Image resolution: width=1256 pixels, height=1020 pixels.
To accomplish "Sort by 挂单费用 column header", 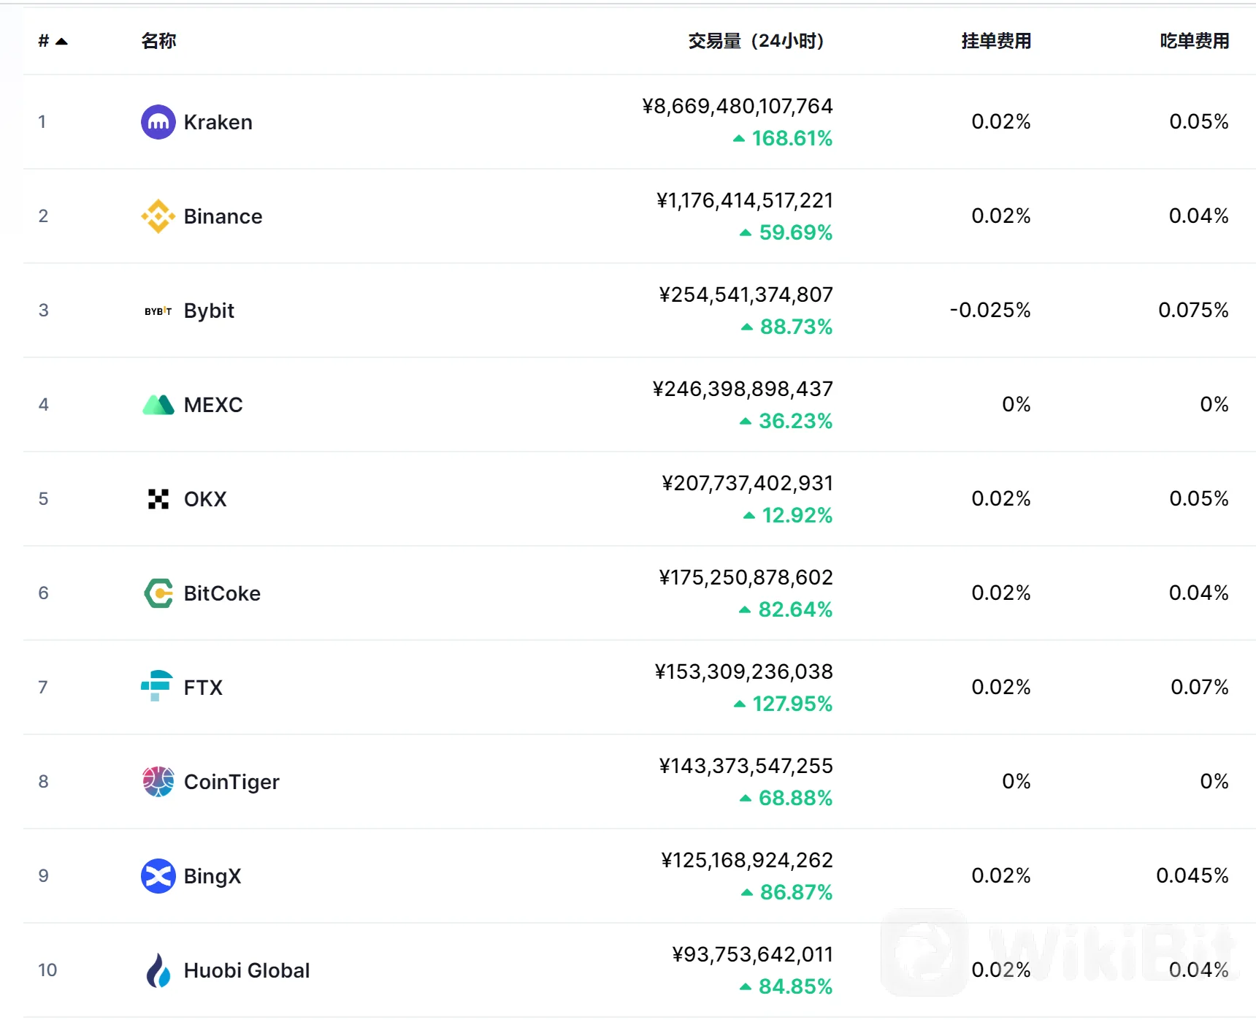I will pyautogui.click(x=996, y=41).
